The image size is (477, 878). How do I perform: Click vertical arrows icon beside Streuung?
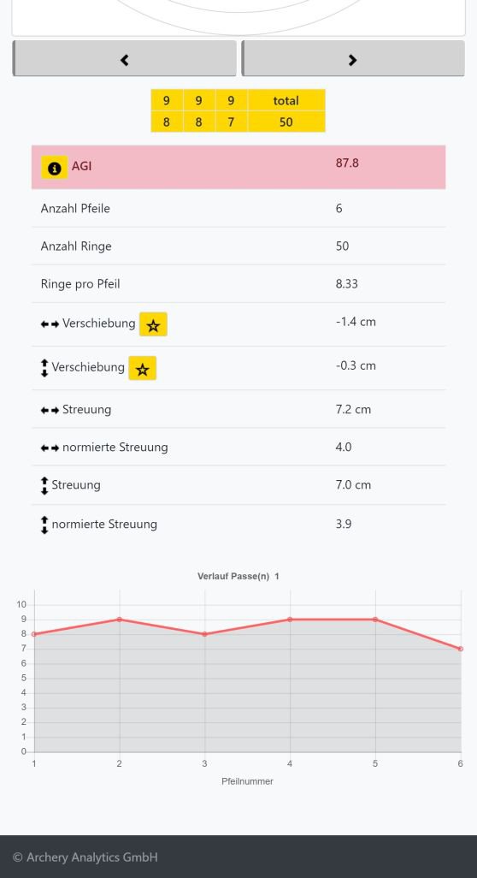pos(44,485)
